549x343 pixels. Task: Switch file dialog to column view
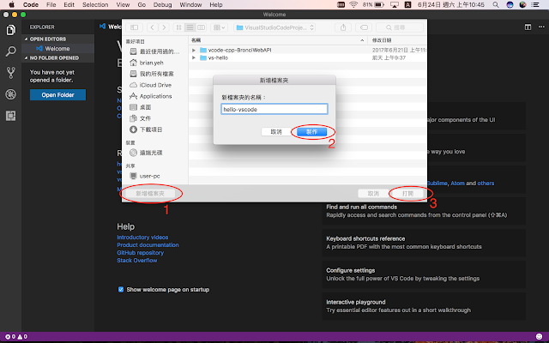pos(202,27)
